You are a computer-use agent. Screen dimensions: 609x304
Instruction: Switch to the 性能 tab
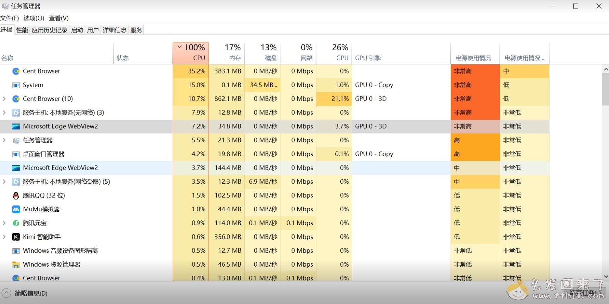click(x=22, y=30)
